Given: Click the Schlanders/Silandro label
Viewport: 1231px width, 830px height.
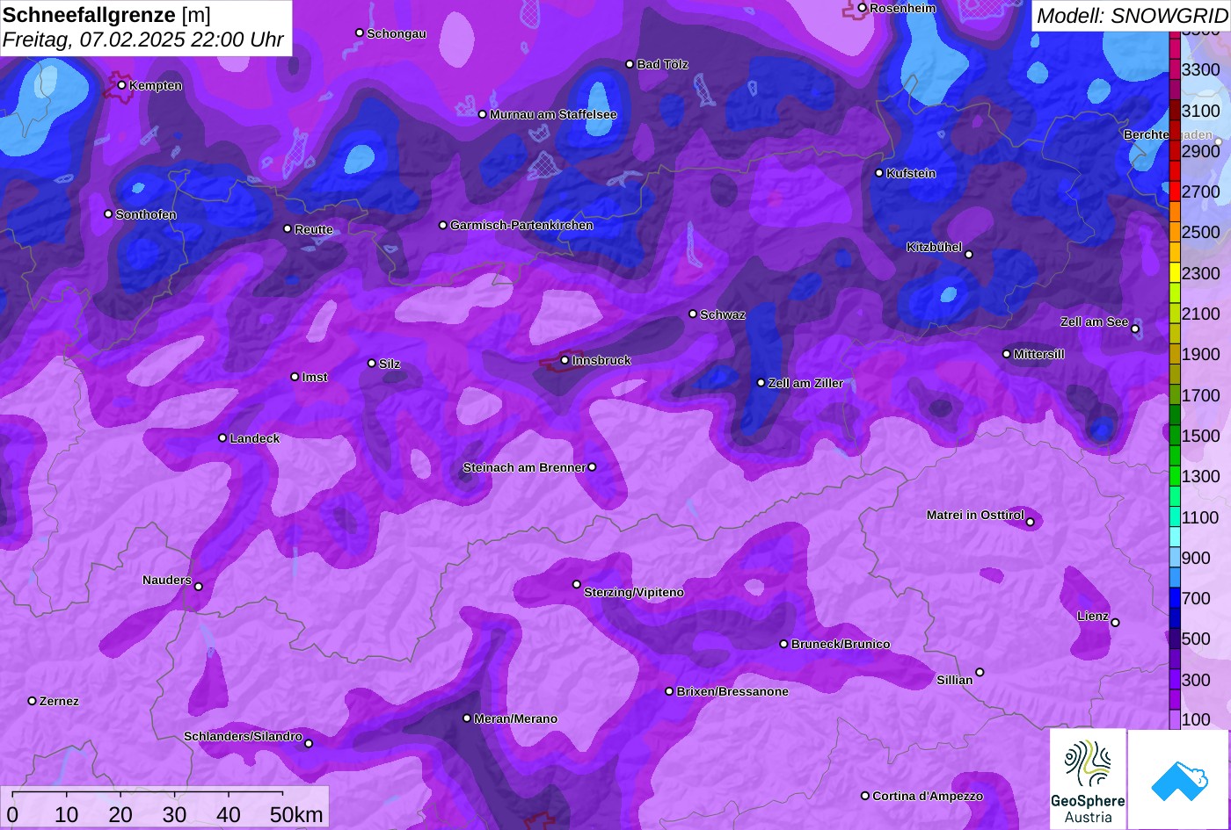Looking at the screenshot, I should tap(243, 737).
